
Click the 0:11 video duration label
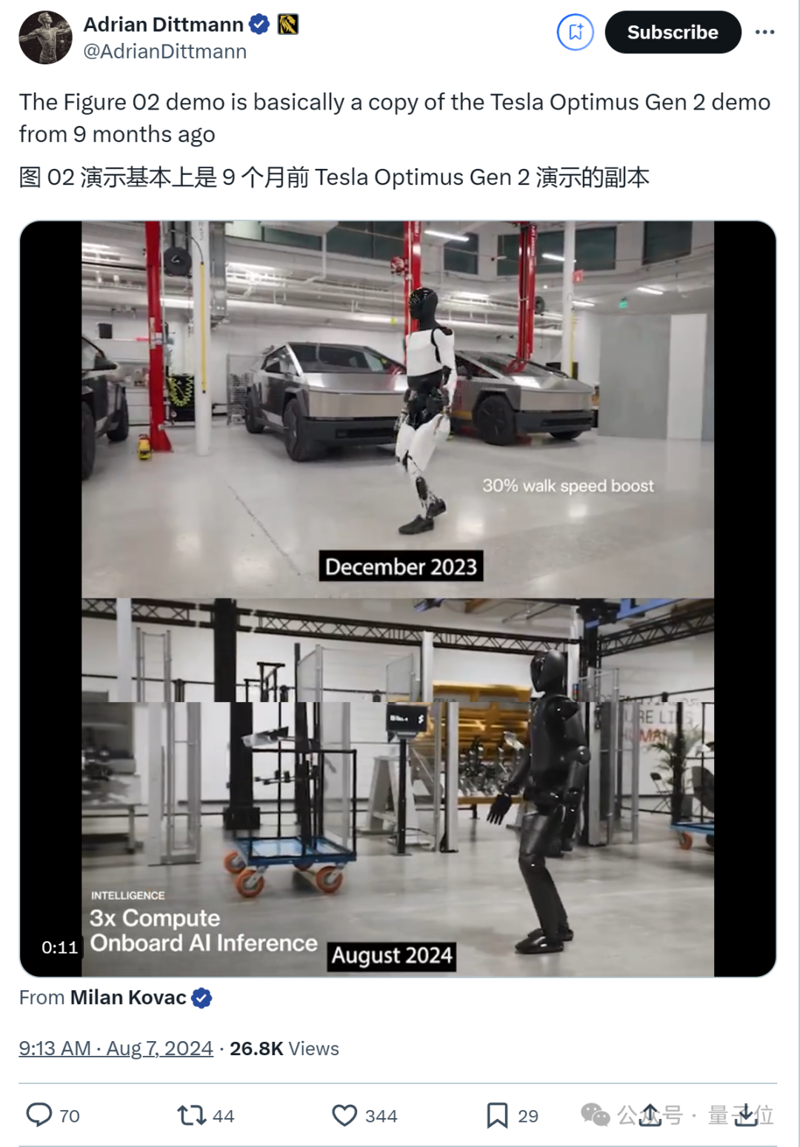(x=59, y=947)
